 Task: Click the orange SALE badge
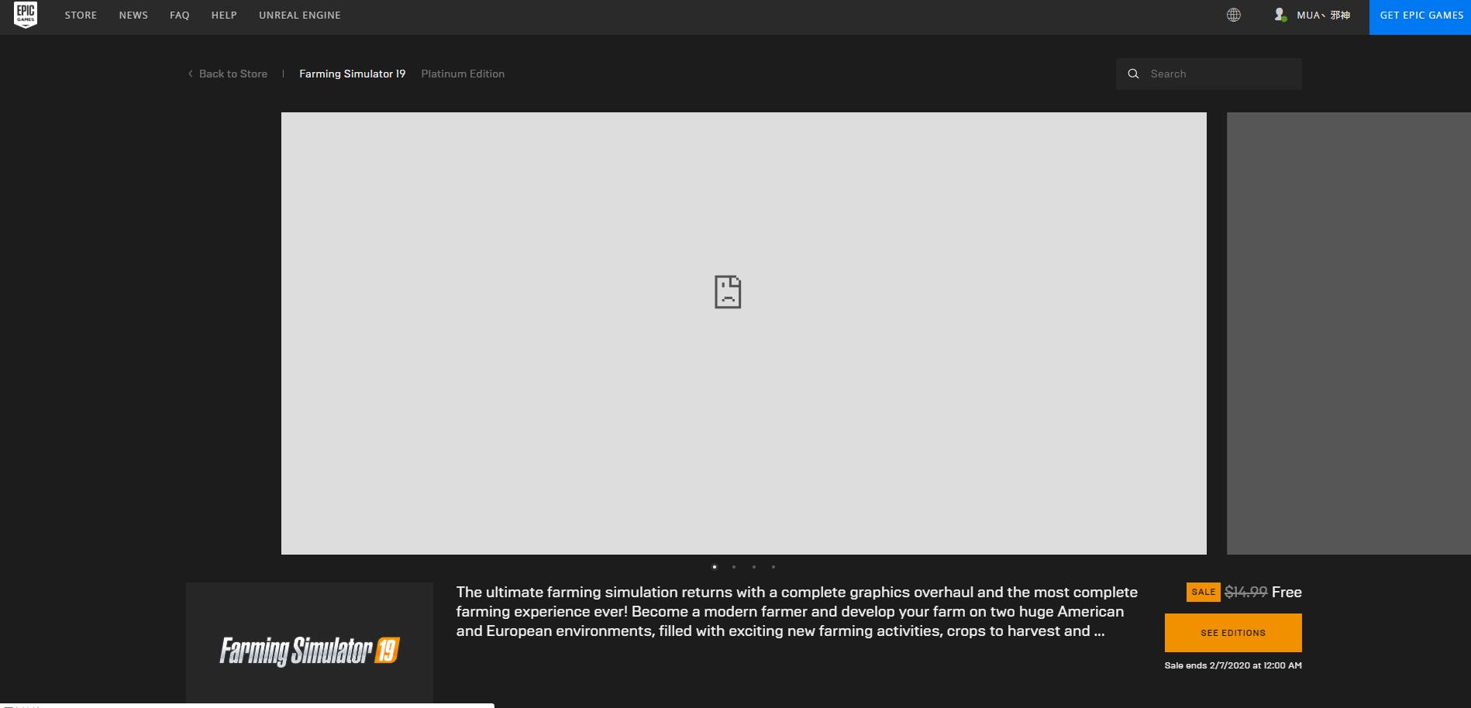[x=1203, y=592]
